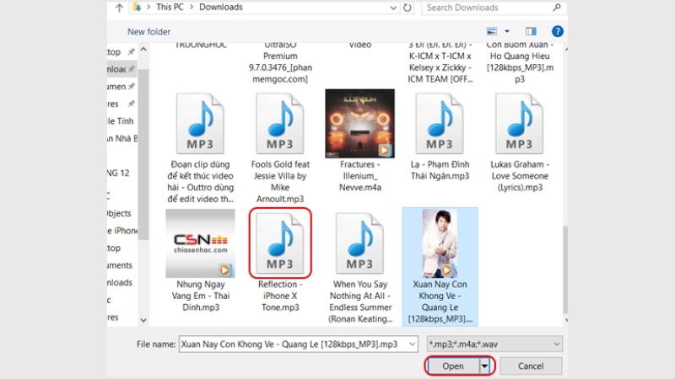Select When You Say Nothing At All file
The image size is (675, 379).
coord(360,244)
